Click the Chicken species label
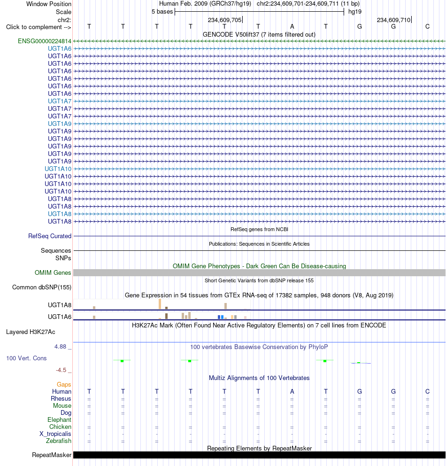Screen dimensions: 446x466 coord(60,427)
